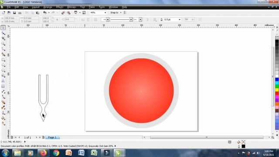279x157 pixels.
Task: Pick the yellow palette swatch
Action: coord(277,90)
